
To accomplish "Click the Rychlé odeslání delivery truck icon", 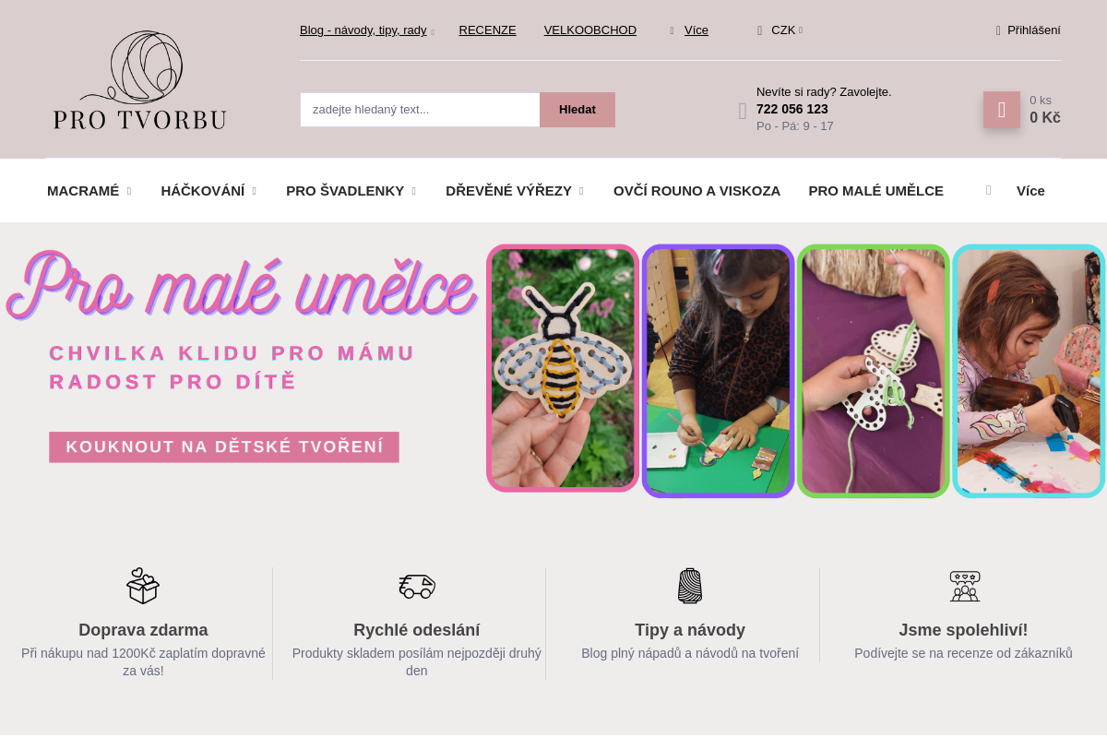I will 417,586.
